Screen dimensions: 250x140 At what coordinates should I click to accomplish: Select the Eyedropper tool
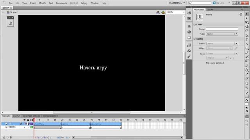point(246,74)
